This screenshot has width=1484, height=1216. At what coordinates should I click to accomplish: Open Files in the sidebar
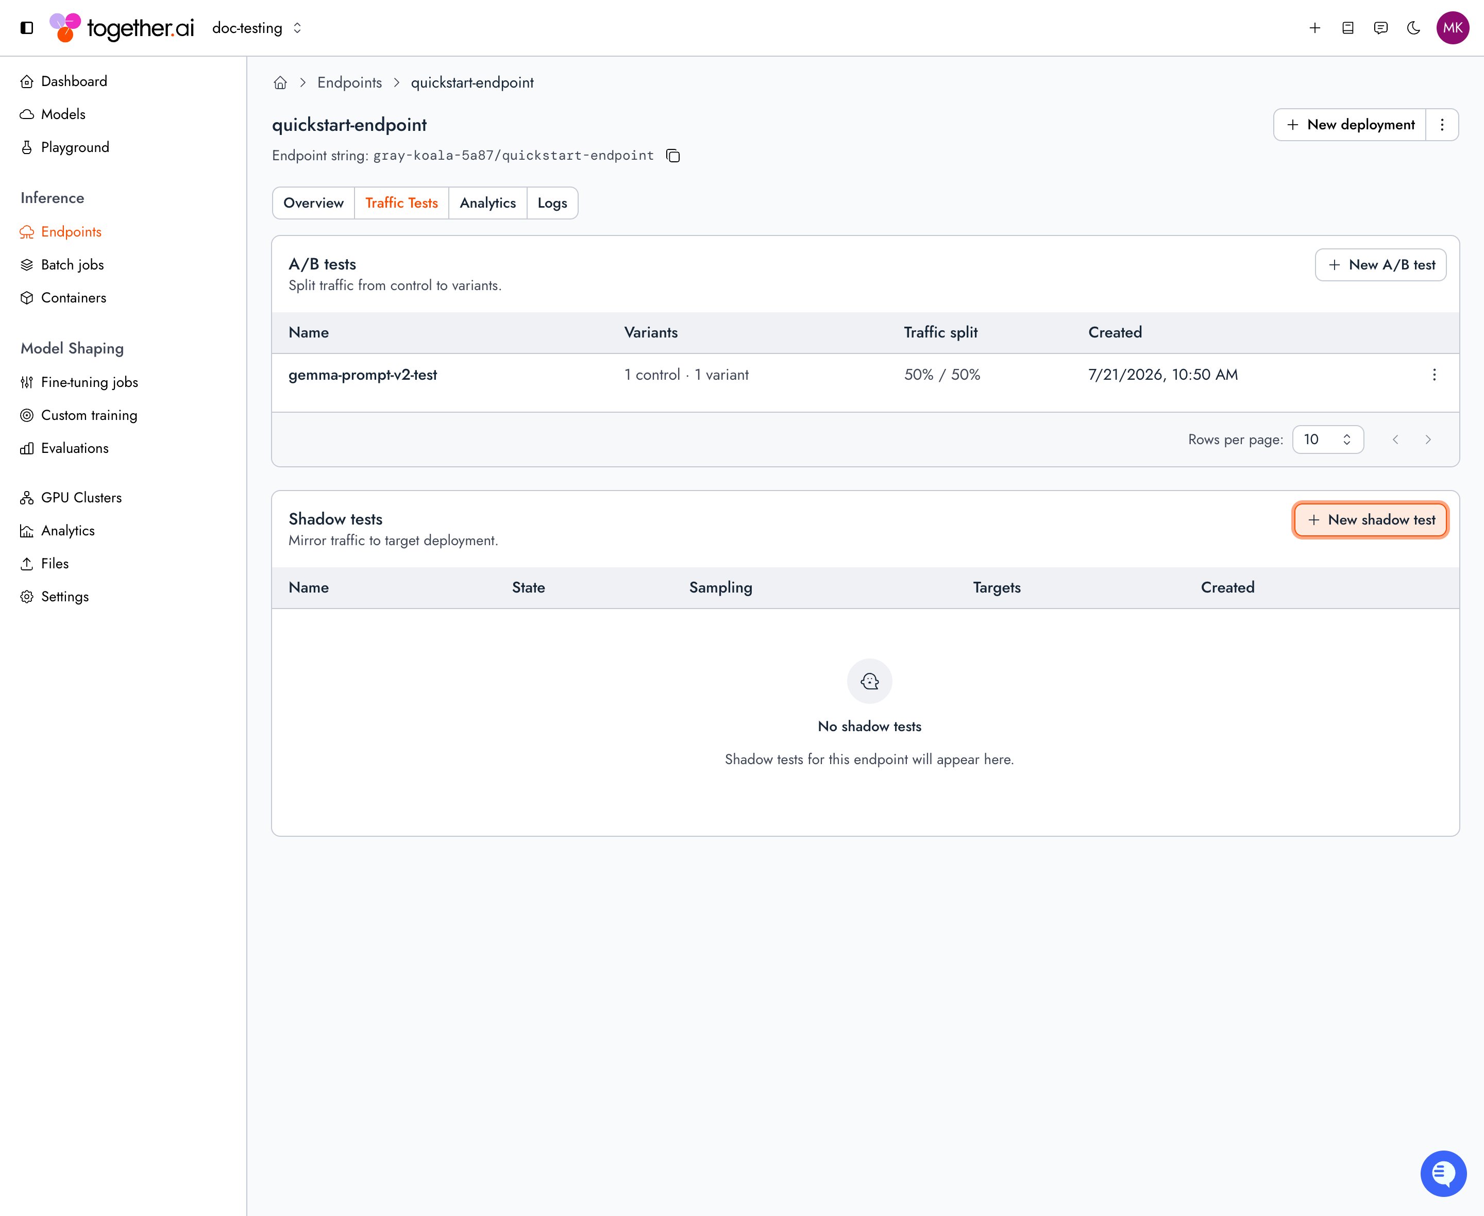click(x=44, y=563)
